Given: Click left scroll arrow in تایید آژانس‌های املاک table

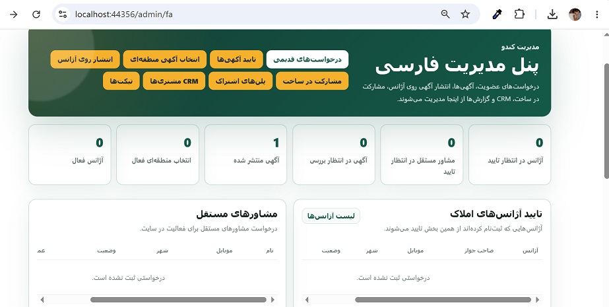Looking at the screenshot, I should tap(307, 300).
